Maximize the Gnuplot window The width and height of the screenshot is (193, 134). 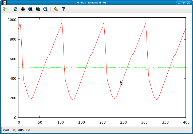click(x=184, y=3)
